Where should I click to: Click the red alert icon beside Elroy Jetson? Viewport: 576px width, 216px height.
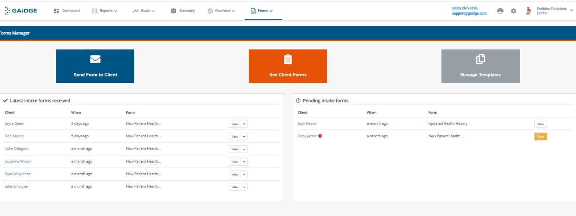[x=320, y=136]
